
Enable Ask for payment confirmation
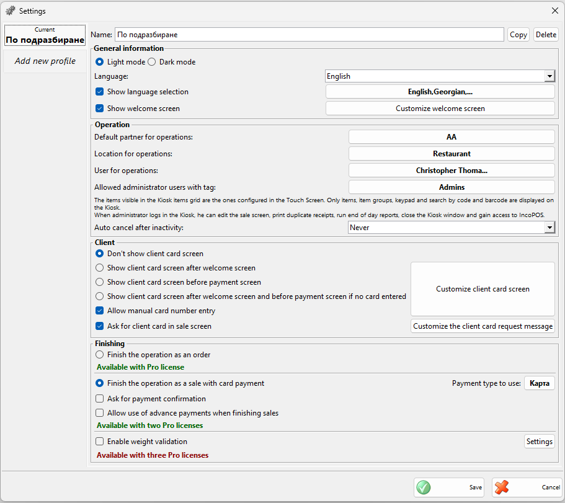[x=99, y=399]
